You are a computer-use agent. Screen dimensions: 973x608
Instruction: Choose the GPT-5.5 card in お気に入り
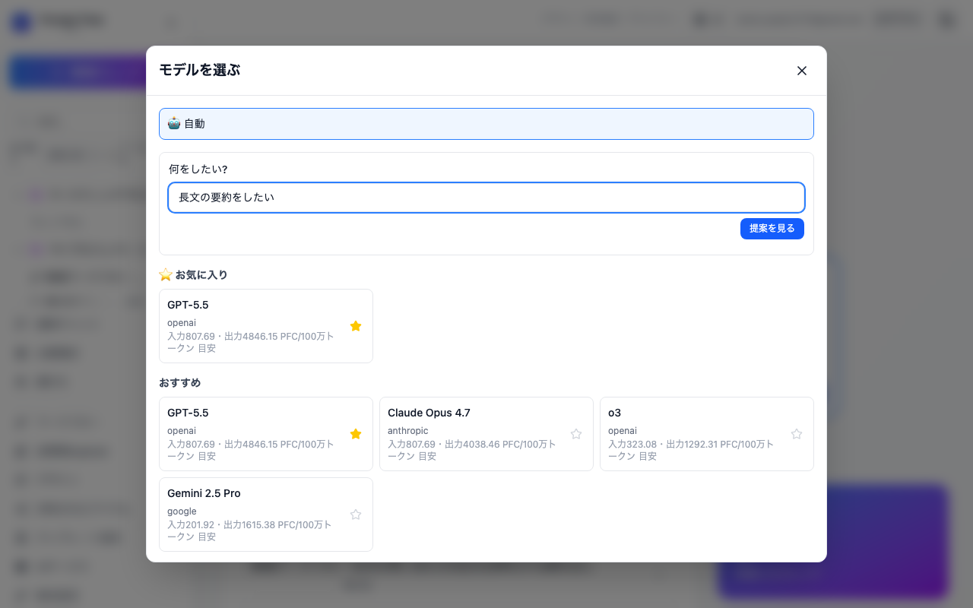pyautogui.click(x=266, y=326)
